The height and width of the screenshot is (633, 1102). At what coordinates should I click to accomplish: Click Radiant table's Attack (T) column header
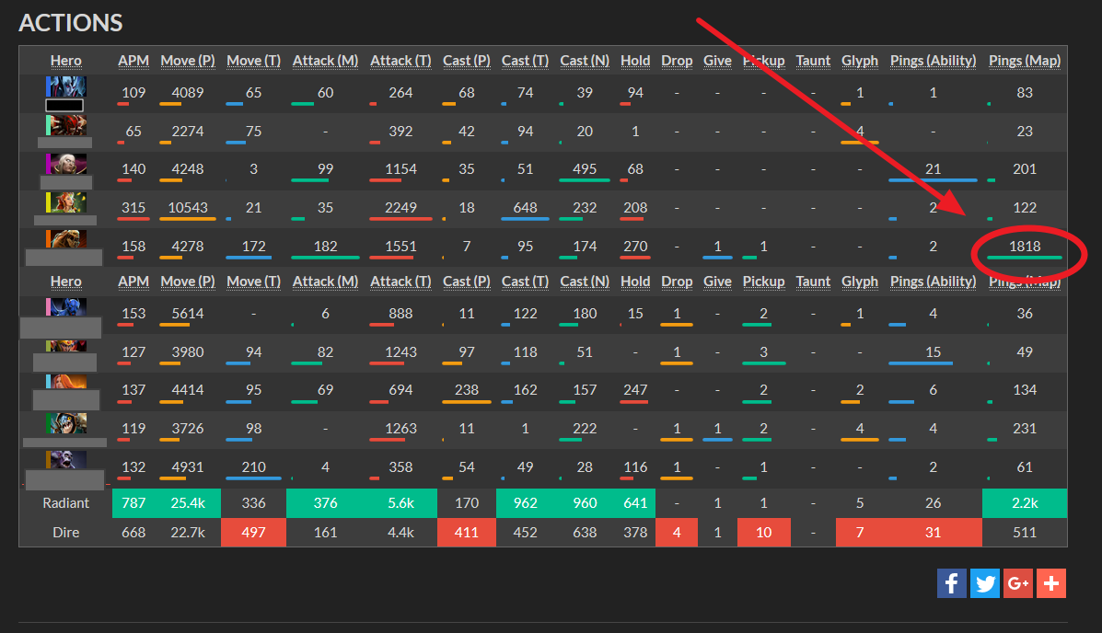coord(400,61)
